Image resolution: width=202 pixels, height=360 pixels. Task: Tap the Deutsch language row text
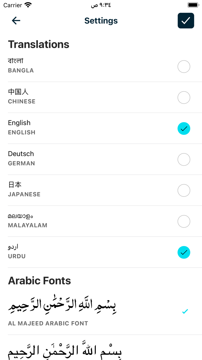[x=21, y=154]
